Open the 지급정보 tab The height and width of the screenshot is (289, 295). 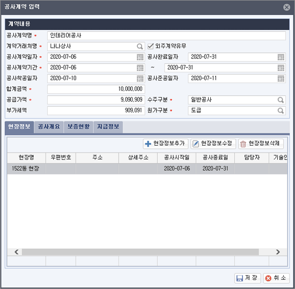point(108,127)
